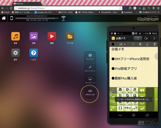Viewport: 161px width, 128px height.
Task: Open the Photos (写真) icon
Action: point(34,36)
